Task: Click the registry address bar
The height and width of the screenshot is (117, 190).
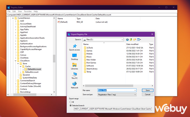Action: [92, 15]
